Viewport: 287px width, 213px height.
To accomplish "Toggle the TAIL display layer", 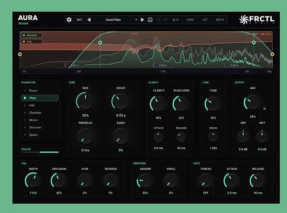I will pos(32,41).
